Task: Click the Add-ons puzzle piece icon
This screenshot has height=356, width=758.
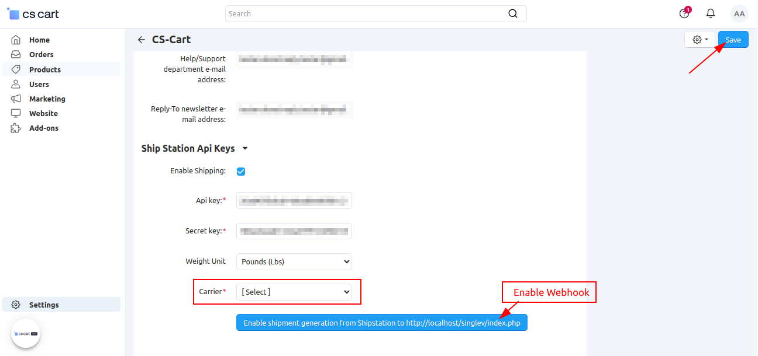Action: point(16,128)
